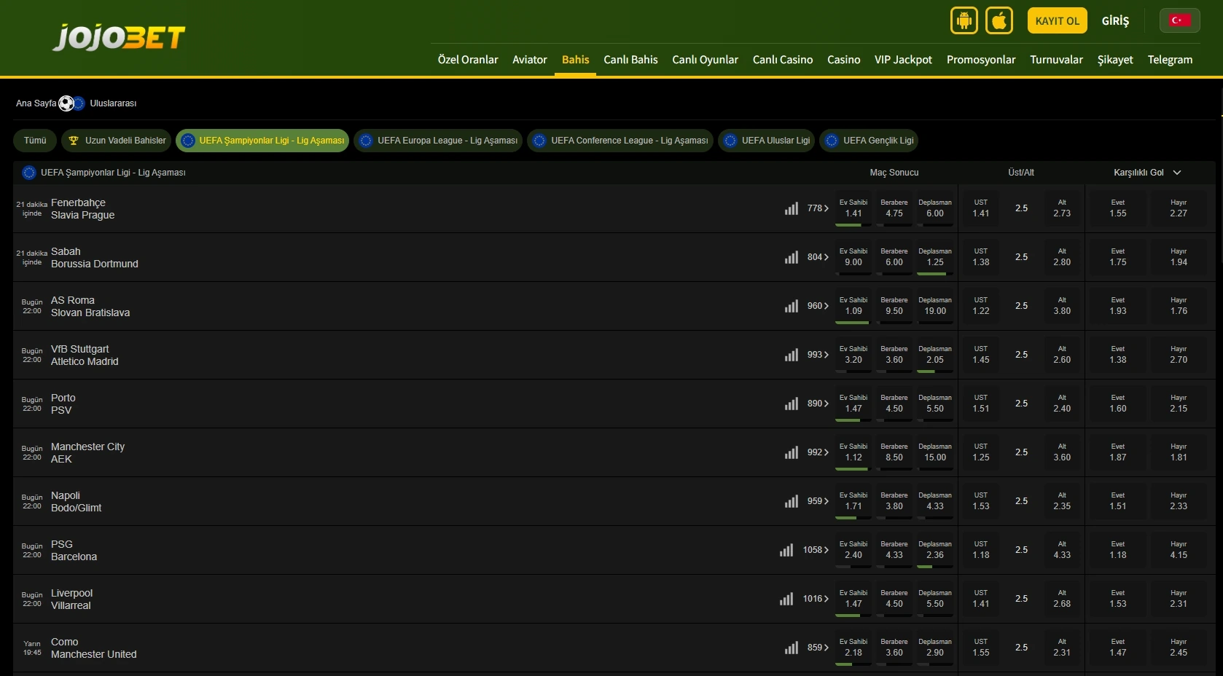Open the Turkish flag language selector
Image resolution: width=1223 pixels, height=676 pixels.
click(1180, 20)
